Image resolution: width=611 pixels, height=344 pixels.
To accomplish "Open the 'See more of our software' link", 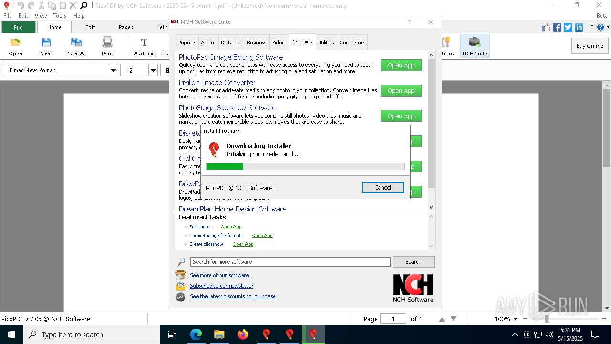I will tap(219, 275).
